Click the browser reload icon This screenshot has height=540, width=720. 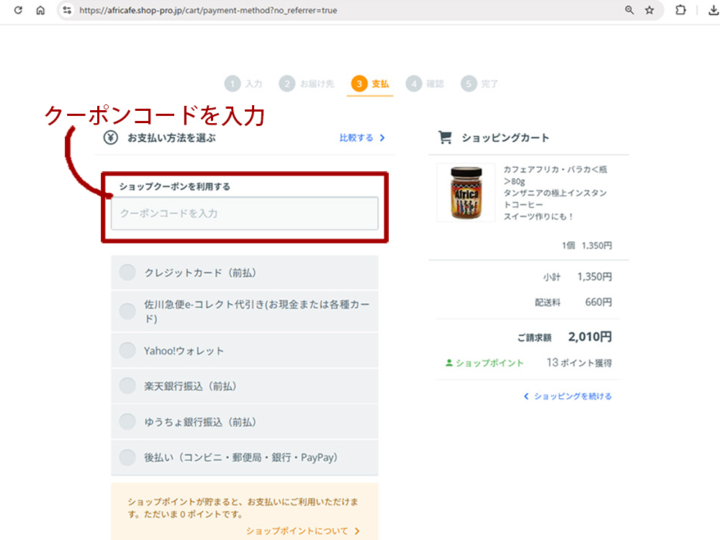tap(19, 11)
